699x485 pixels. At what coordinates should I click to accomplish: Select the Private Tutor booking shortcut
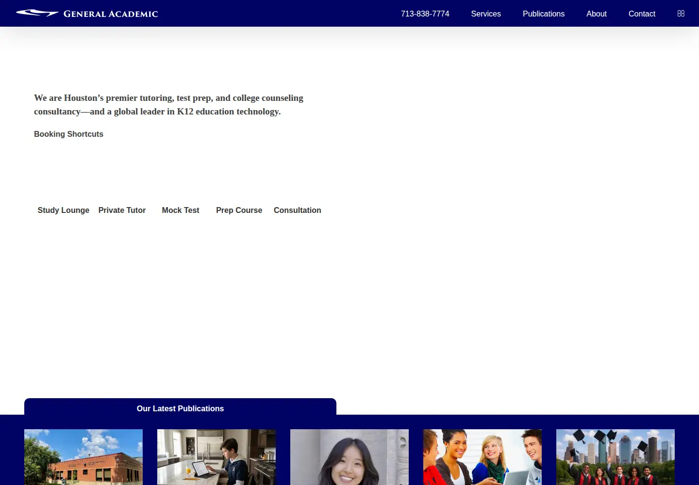pos(122,210)
